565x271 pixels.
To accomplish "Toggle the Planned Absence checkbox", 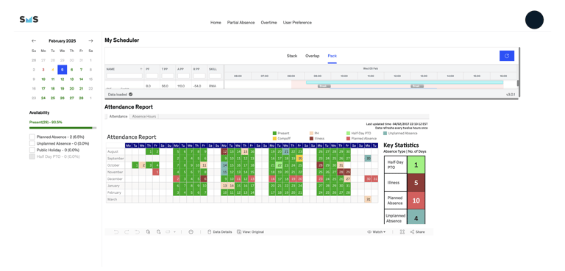I will (x=32, y=137).
